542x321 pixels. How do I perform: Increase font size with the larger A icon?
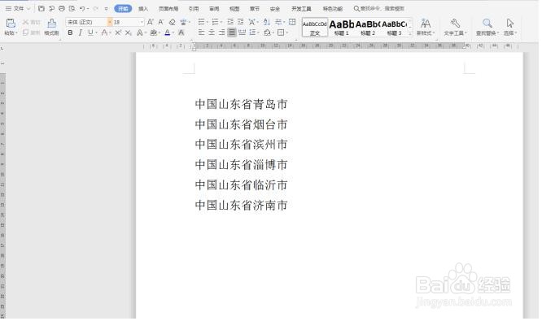[x=150, y=22]
